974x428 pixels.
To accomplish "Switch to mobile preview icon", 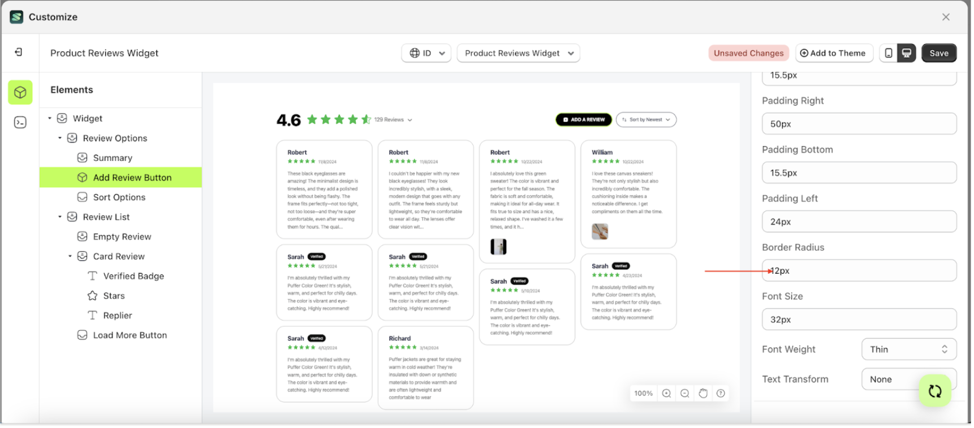I will coord(889,53).
